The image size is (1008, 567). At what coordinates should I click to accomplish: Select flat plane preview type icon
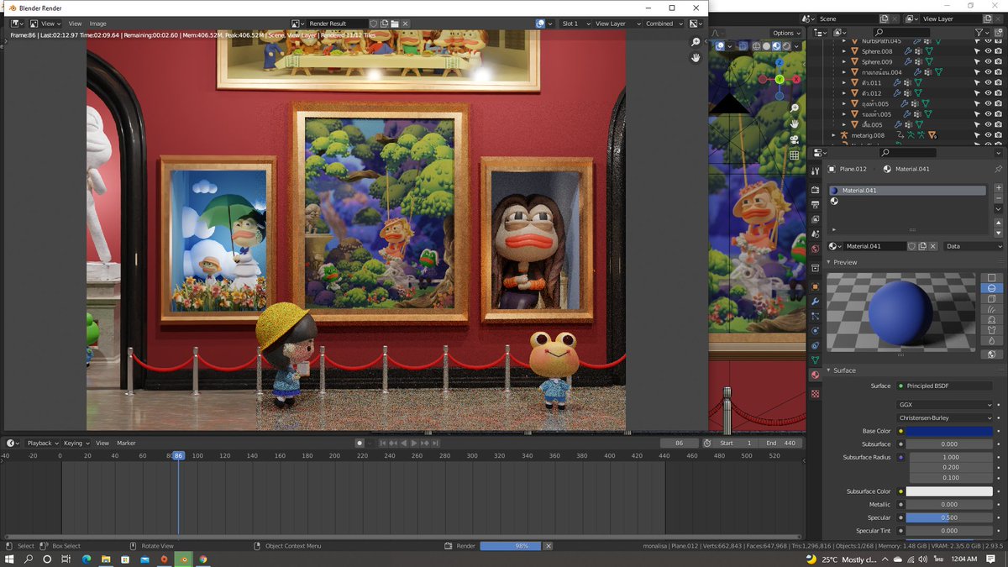991,277
